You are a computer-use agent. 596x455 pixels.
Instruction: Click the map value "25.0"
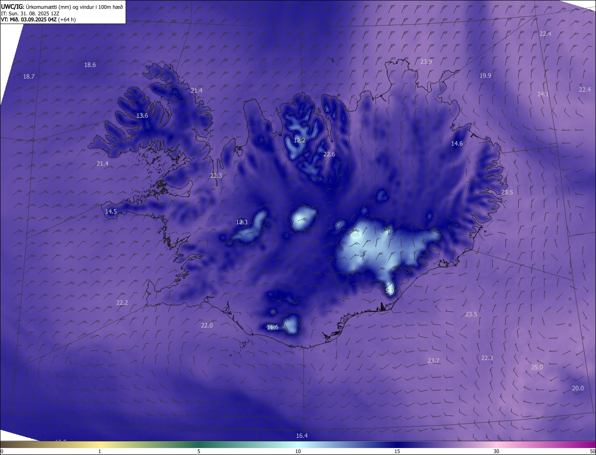tap(537, 368)
